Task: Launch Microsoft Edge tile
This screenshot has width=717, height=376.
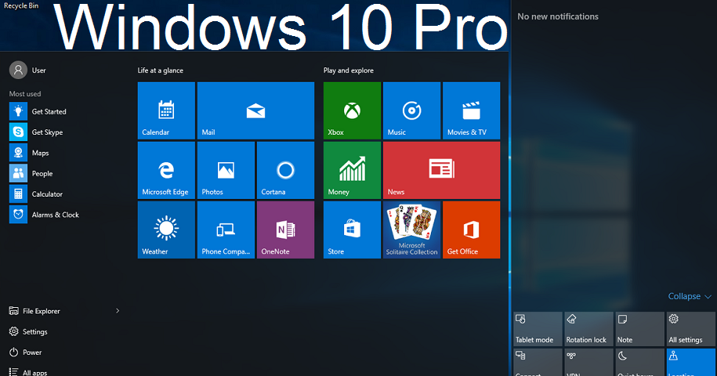Action: pyautogui.click(x=166, y=170)
